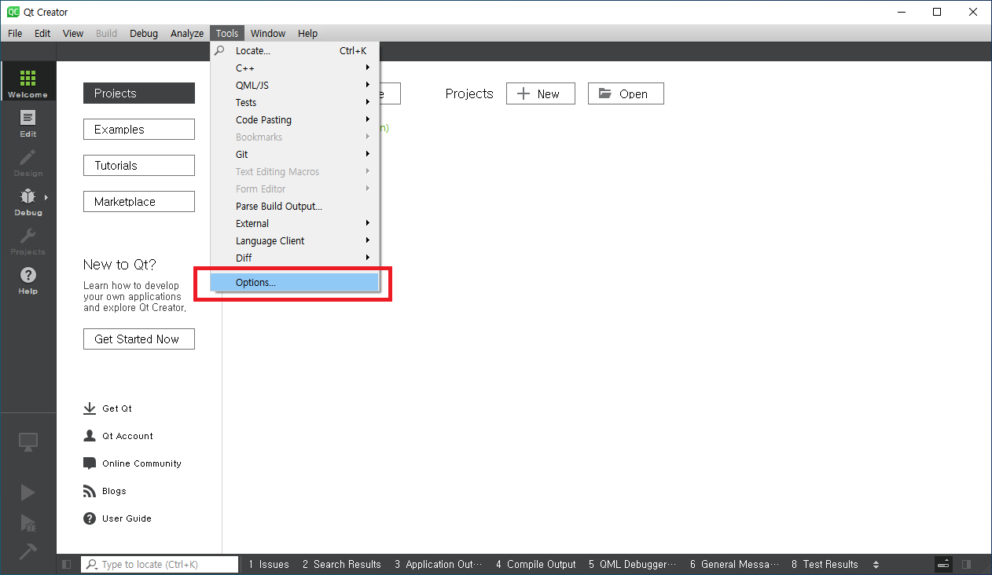Click the Tutorials button
Screen dimensions: 992x575
pyautogui.click(x=139, y=166)
